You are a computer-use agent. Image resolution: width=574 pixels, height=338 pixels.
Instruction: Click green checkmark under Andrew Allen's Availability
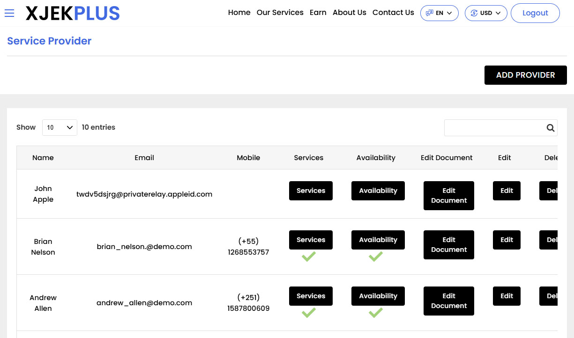(x=375, y=313)
